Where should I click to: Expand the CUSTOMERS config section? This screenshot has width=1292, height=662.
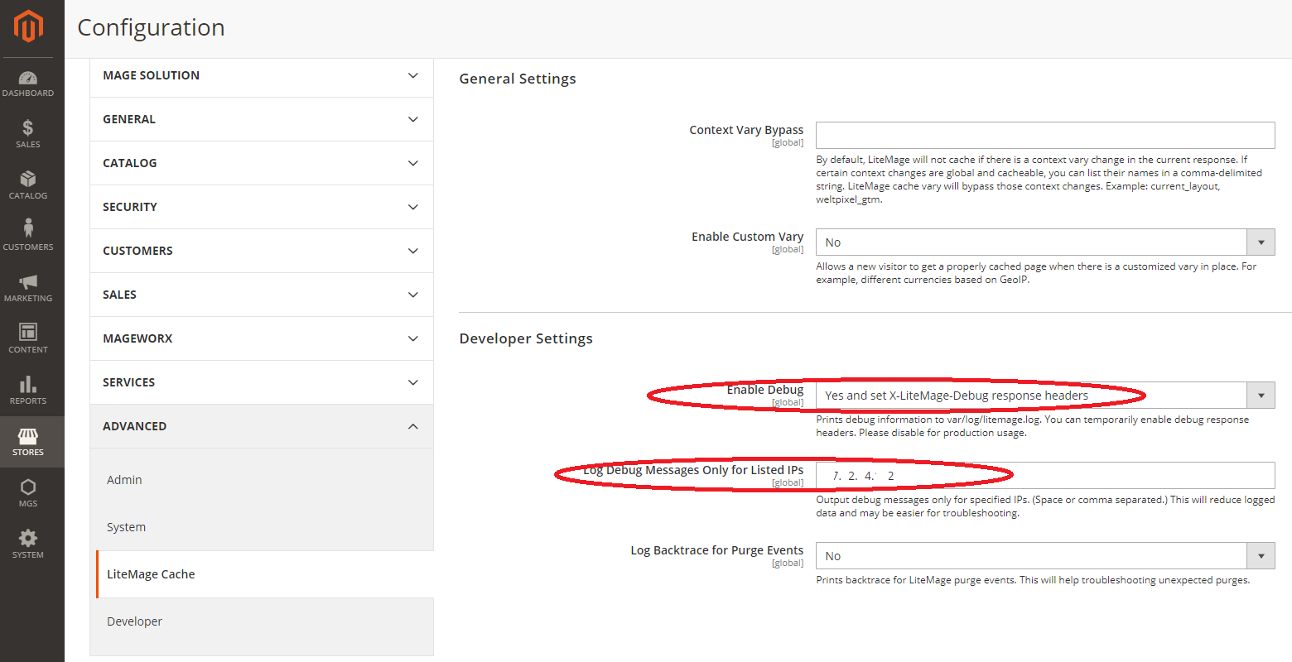(x=262, y=251)
